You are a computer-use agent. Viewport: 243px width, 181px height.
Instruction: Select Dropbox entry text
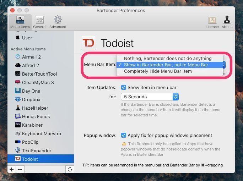[x=31, y=100]
